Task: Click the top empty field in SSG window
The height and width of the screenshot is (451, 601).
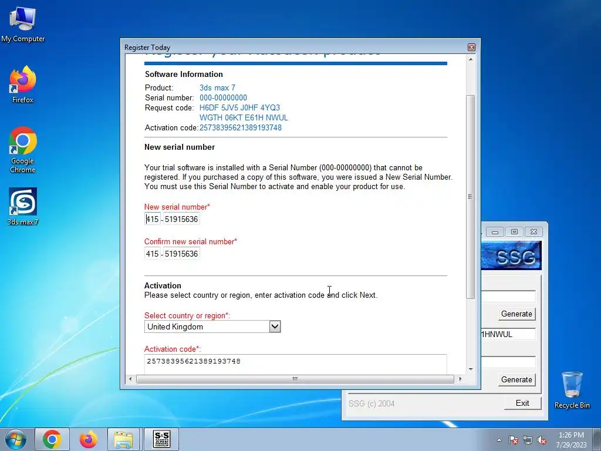Action: pyautogui.click(x=508, y=297)
